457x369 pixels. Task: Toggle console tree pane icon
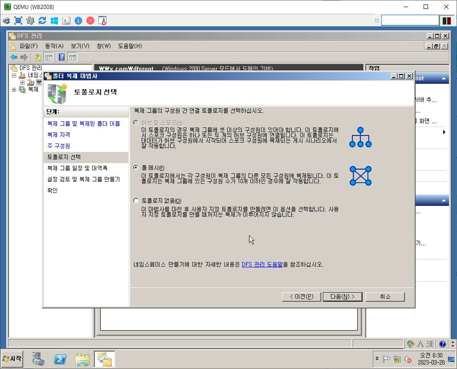(49, 57)
